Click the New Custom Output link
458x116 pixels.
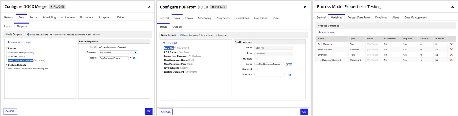[x=21, y=42]
